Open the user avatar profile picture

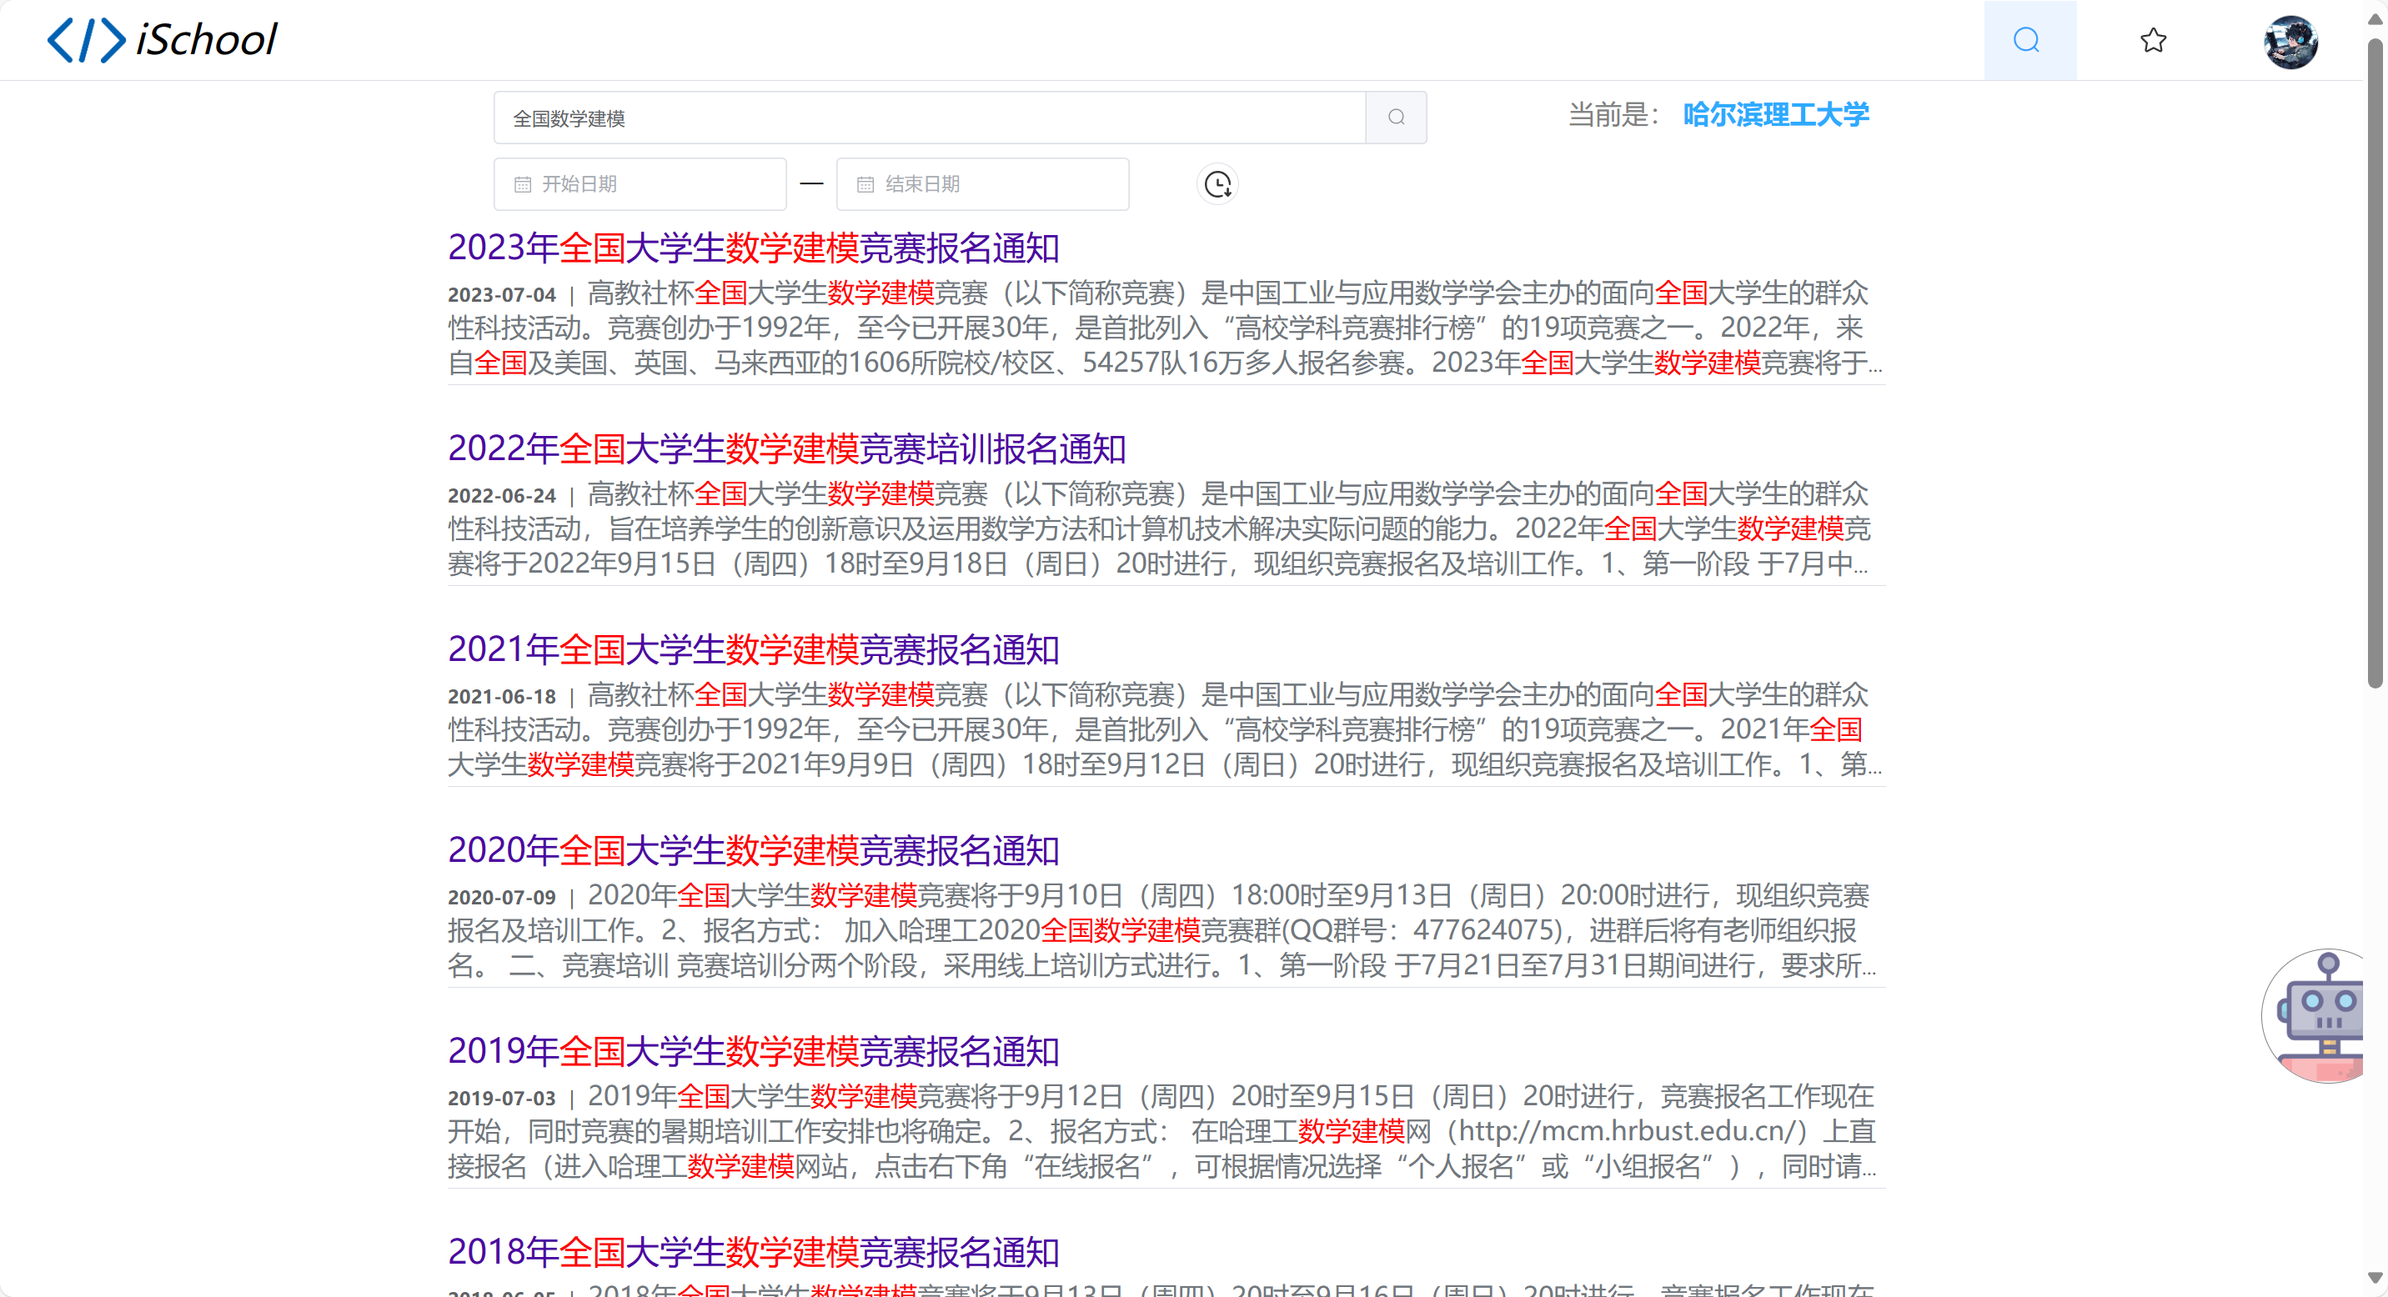(2289, 42)
